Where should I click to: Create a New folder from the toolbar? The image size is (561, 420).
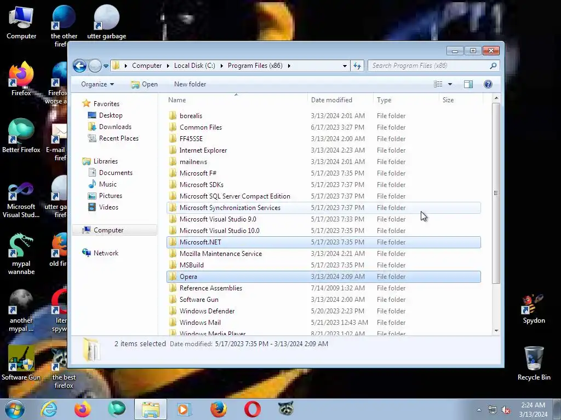190,84
